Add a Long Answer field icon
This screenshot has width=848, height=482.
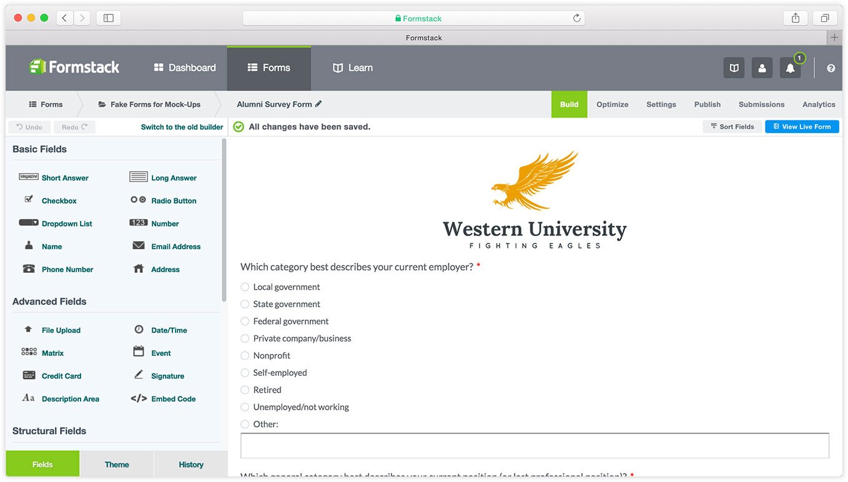[x=139, y=177]
